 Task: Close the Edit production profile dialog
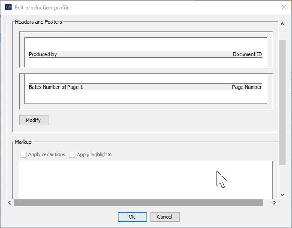click(283, 7)
